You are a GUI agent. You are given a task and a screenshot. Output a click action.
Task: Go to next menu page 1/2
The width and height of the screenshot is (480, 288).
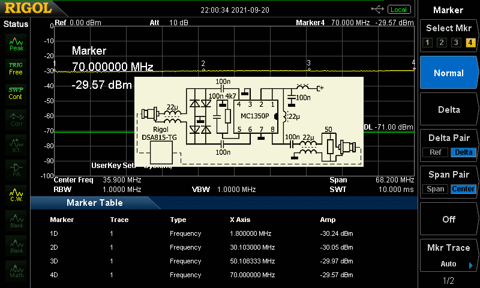448,281
